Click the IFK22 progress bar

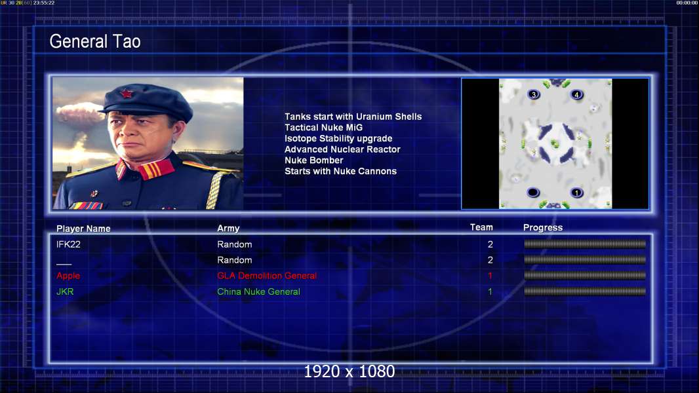point(585,244)
